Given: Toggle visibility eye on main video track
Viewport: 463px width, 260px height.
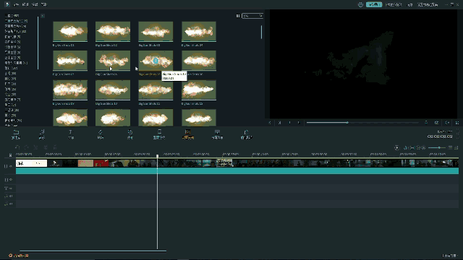Looking at the screenshot, I should pyautogui.click(x=11, y=166).
